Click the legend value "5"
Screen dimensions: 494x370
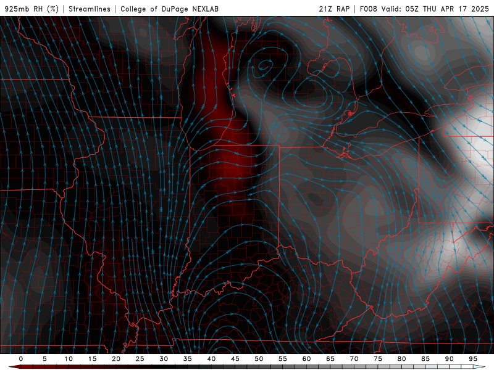pos(44,359)
